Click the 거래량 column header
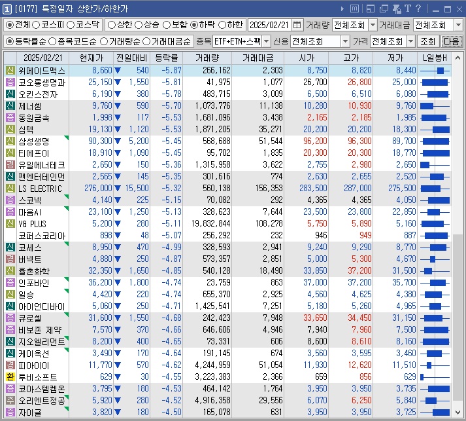This screenshot has height=421, width=466. pos(207,58)
